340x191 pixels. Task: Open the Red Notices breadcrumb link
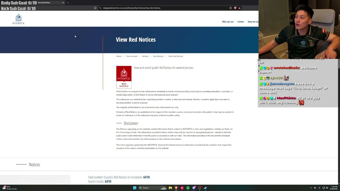click(x=158, y=56)
